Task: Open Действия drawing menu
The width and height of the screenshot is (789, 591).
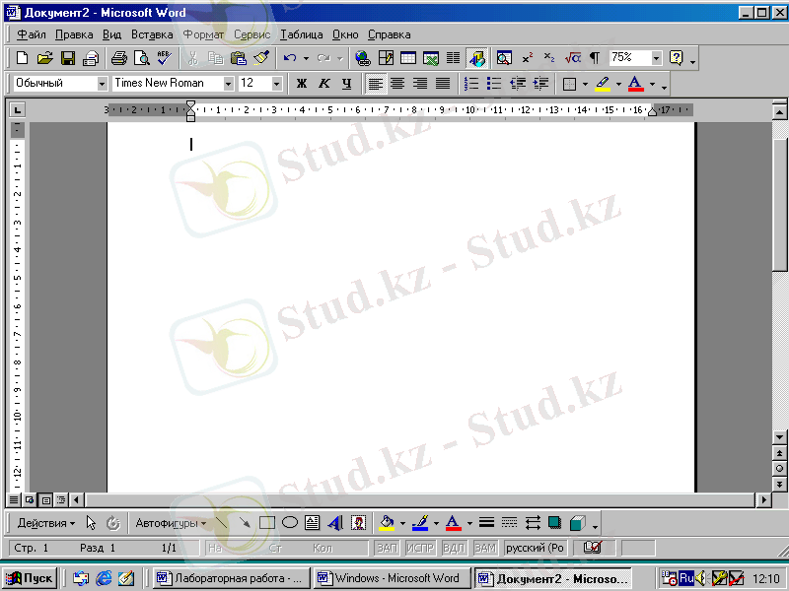Action: point(45,523)
